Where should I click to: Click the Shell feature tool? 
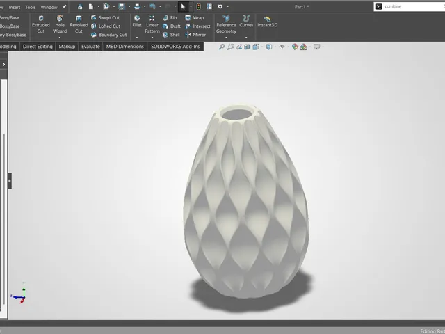tap(171, 35)
